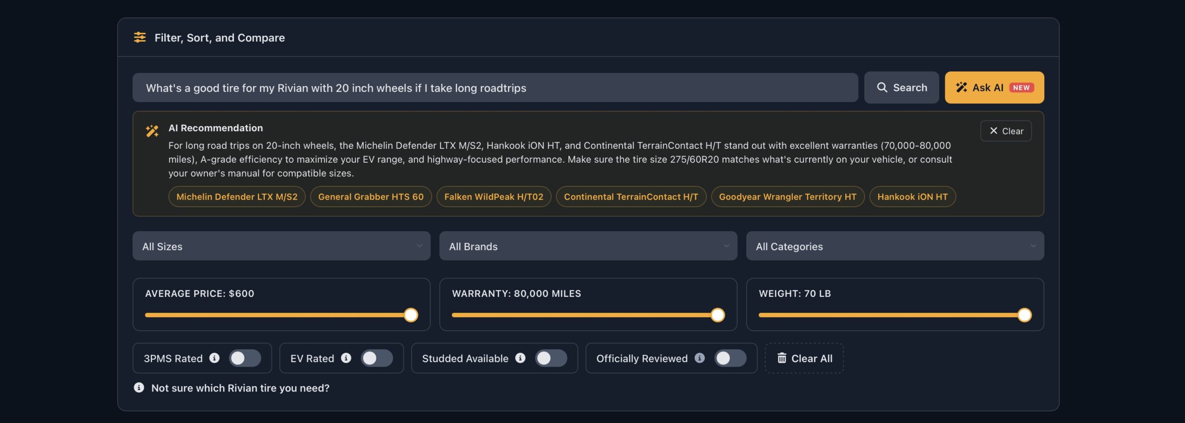Click the 3PMS Rated info icon
The height and width of the screenshot is (423, 1185).
[214, 358]
